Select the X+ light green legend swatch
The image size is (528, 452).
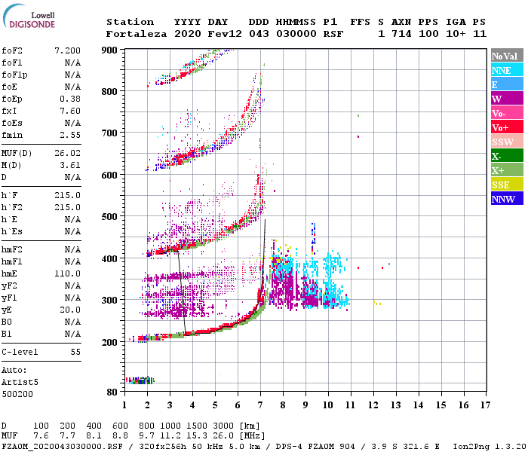(x=507, y=170)
